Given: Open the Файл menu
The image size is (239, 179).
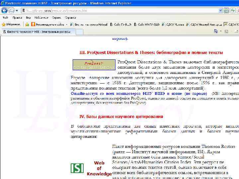Looking at the screenshot, I should point(5,18).
